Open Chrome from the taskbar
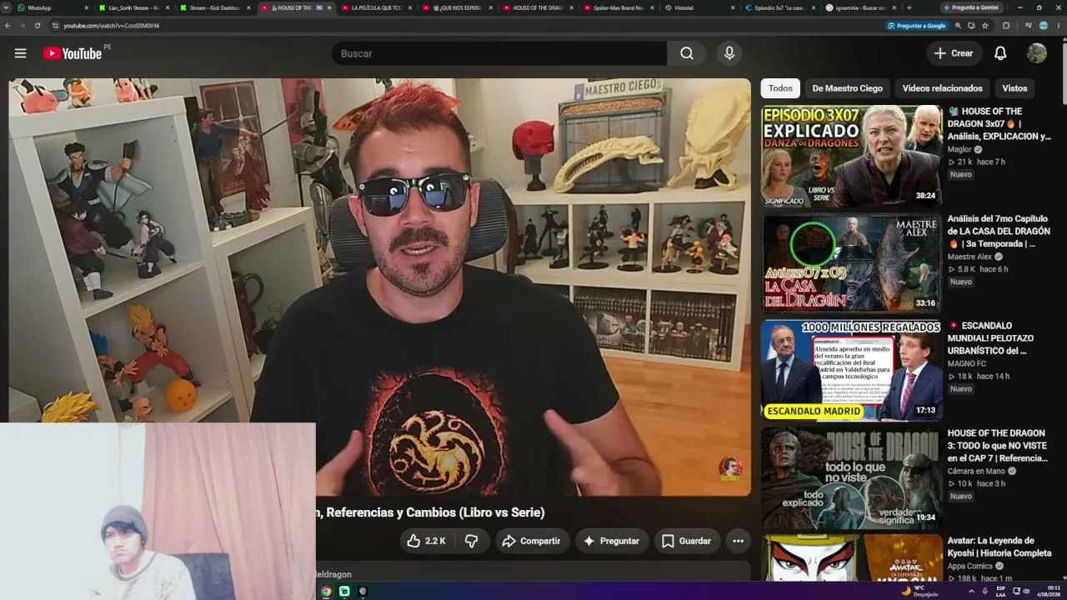This screenshot has width=1067, height=600. [326, 591]
